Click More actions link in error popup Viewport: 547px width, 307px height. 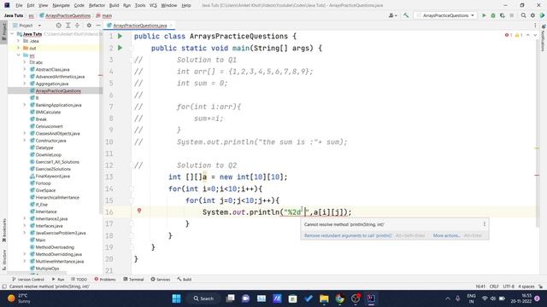click(446, 235)
